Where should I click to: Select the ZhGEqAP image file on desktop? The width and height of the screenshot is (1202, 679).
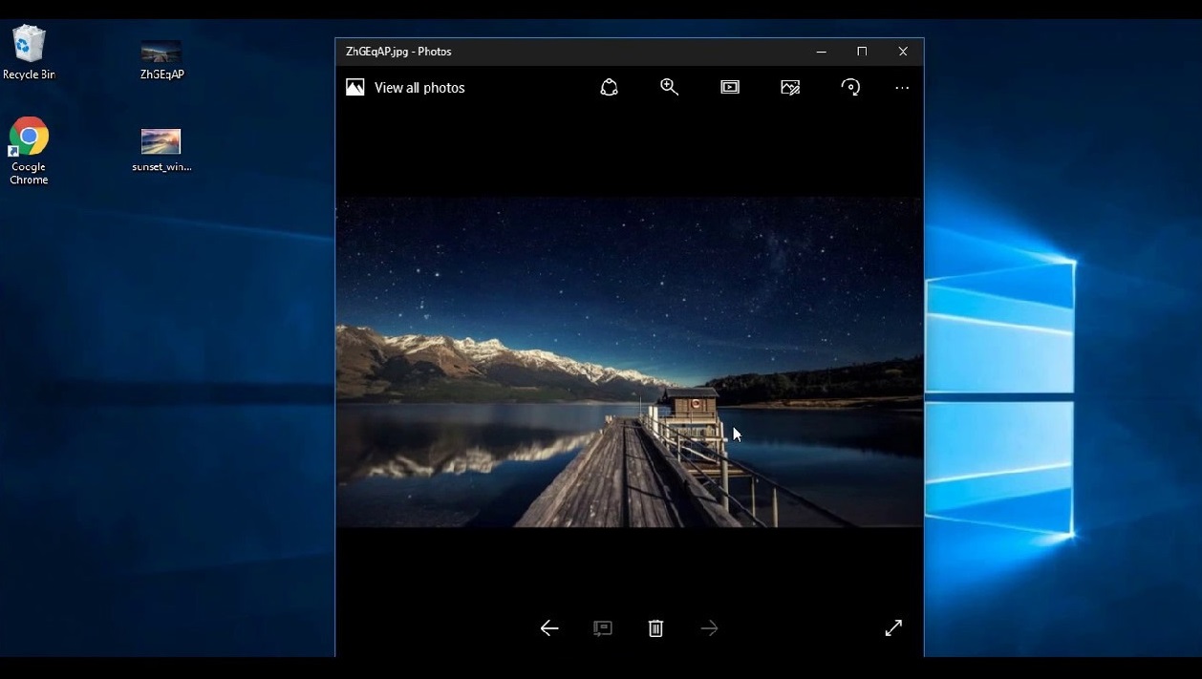[x=161, y=59]
